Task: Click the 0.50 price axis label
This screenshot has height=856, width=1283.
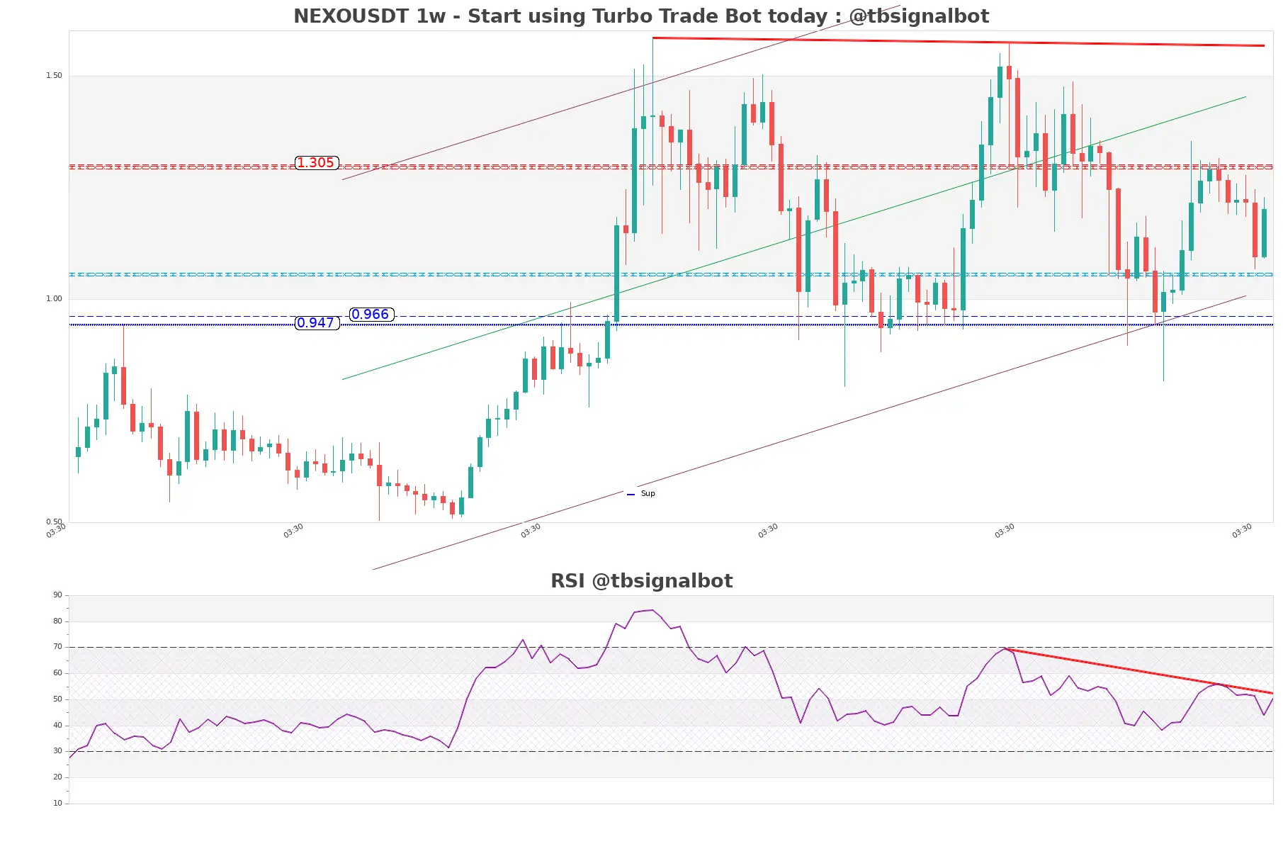Action: point(54,522)
